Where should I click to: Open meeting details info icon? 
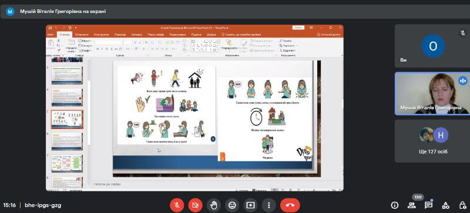click(x=395, y=205)
